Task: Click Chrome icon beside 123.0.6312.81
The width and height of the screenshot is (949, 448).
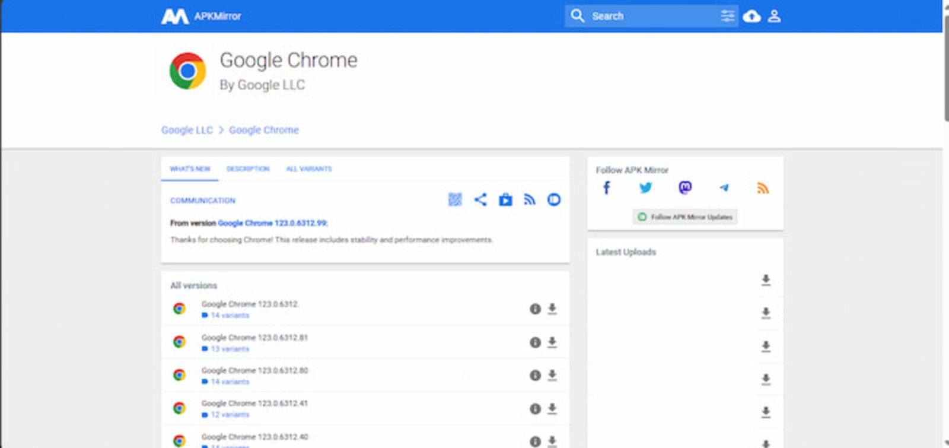Action: [x=179, y=342]
